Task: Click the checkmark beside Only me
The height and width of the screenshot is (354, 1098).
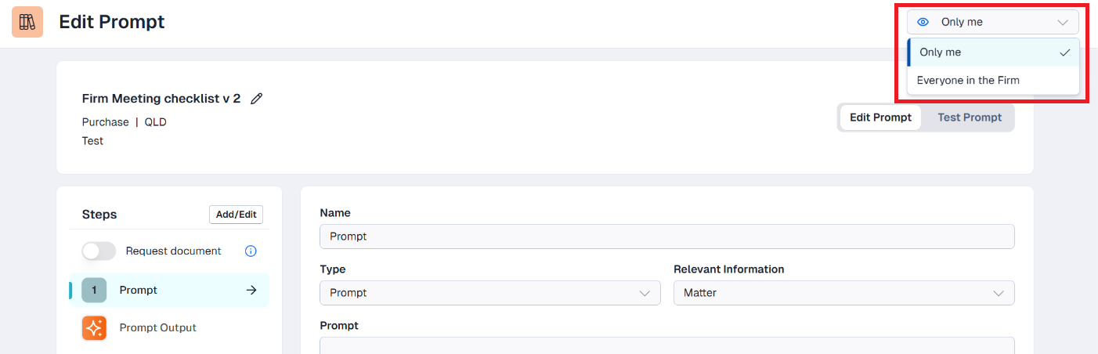Action: click(x=1064, y=52)
